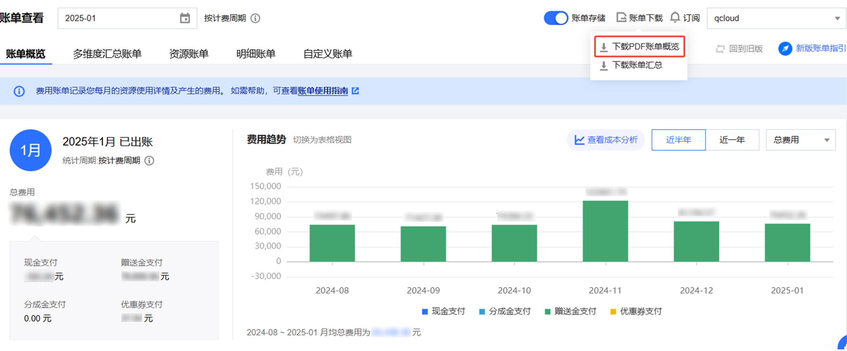
Task: Click the 回到旧版 switch icon
Action: pos(720,49)
